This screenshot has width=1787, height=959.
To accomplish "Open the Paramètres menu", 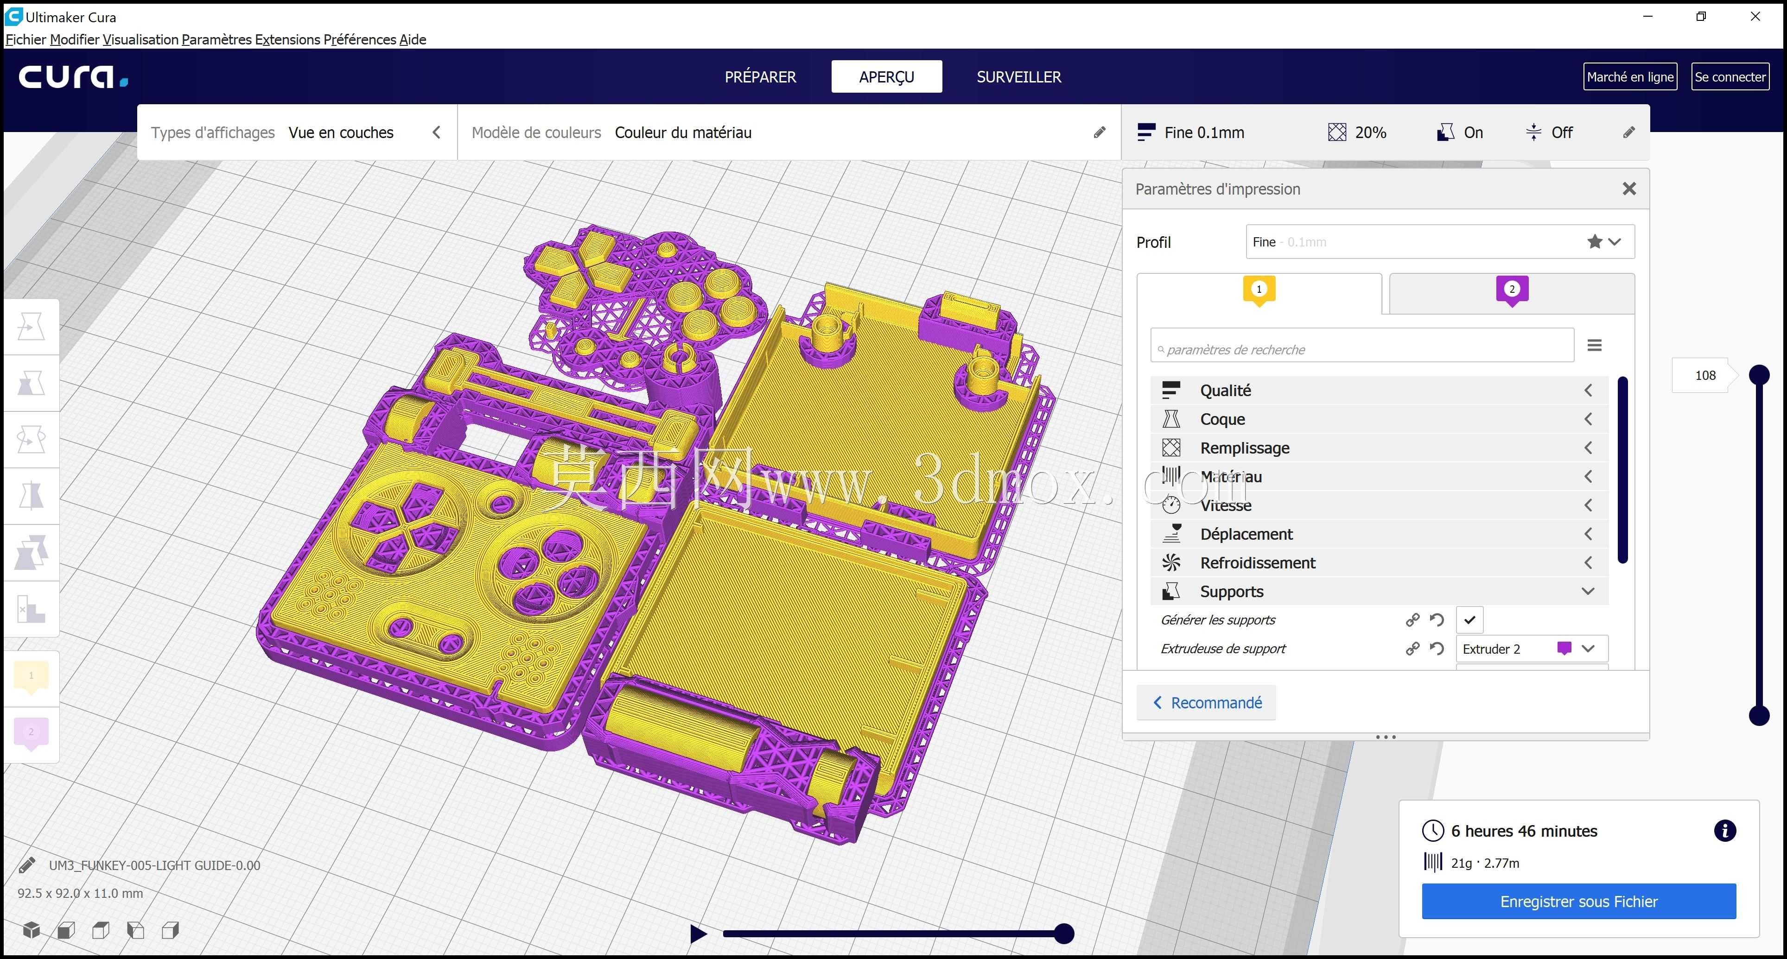I will click(x=216, y=39).
